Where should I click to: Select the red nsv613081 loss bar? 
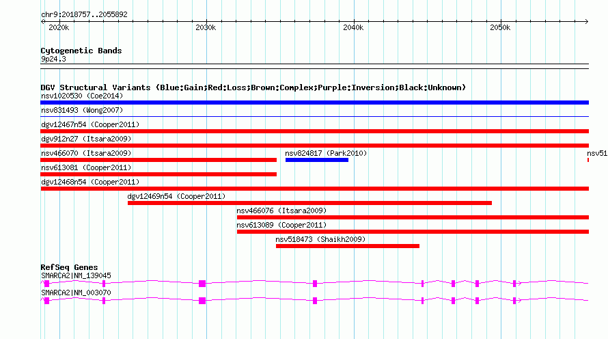pyautogui.click(x=158, y=174)
